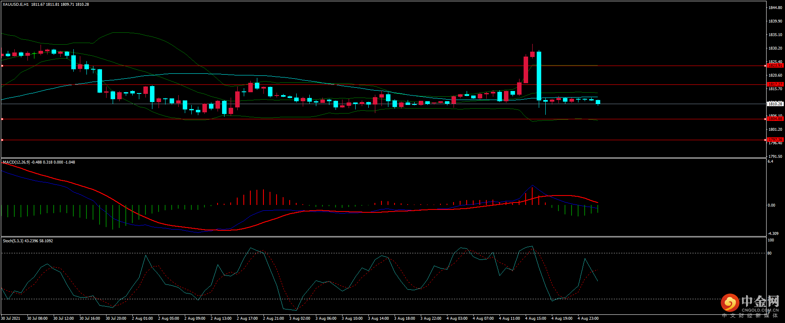Viewport: 785px width, 323px height.
Task: Click the 4 Aug 03:00 time label
Action: tap(457, 318)
